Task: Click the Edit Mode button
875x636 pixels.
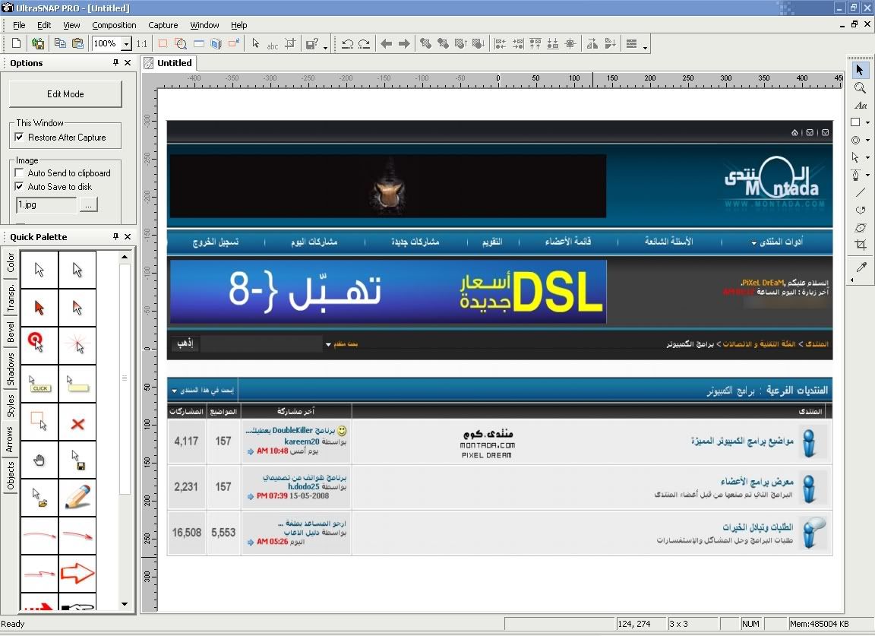Action: 65,93
